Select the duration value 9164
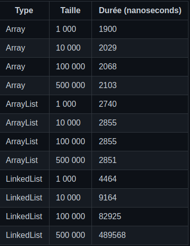190x246 pixels. 108,198
